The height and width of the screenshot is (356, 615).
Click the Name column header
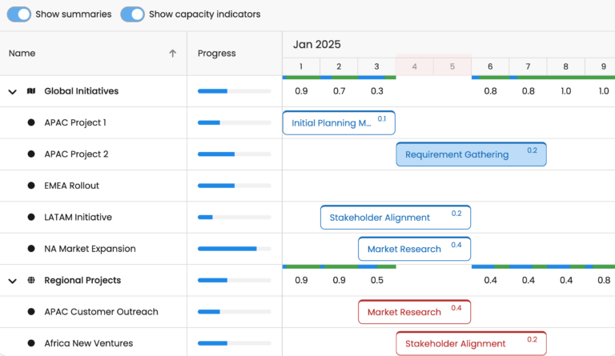point(22,54)
